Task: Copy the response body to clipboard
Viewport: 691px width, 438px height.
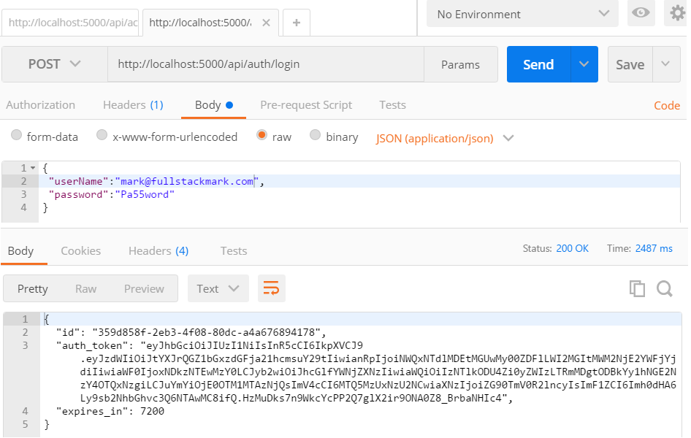Action: point(637,289)
